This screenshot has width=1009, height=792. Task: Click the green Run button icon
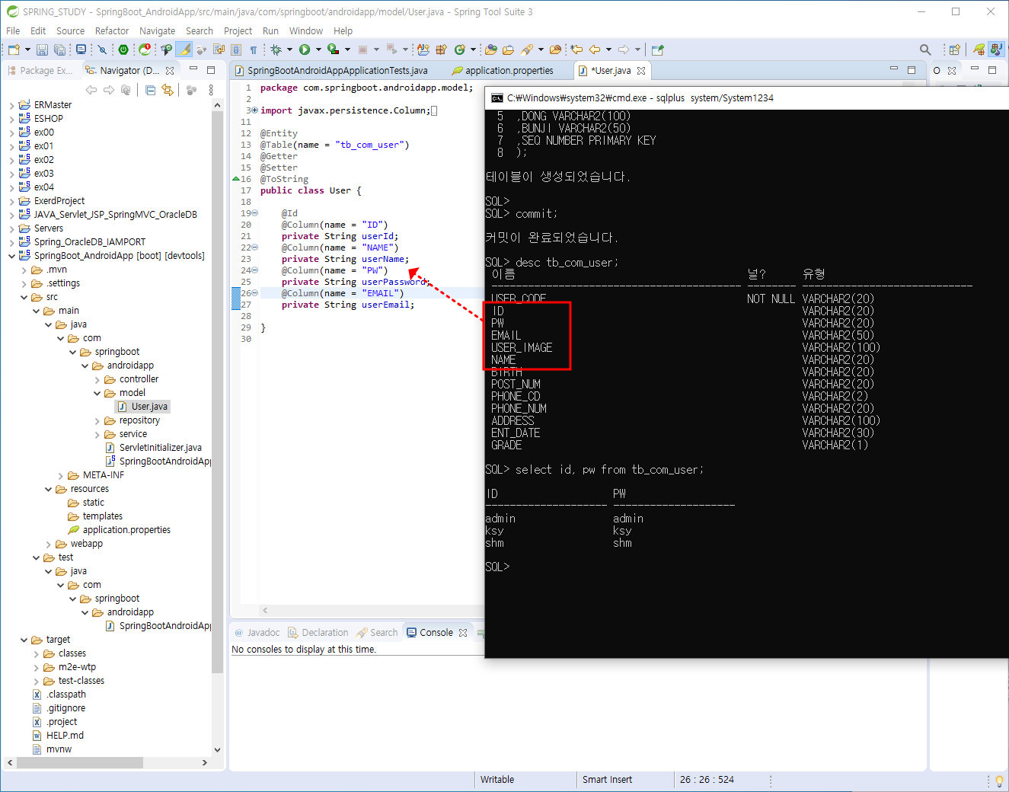tap(305, 49)
